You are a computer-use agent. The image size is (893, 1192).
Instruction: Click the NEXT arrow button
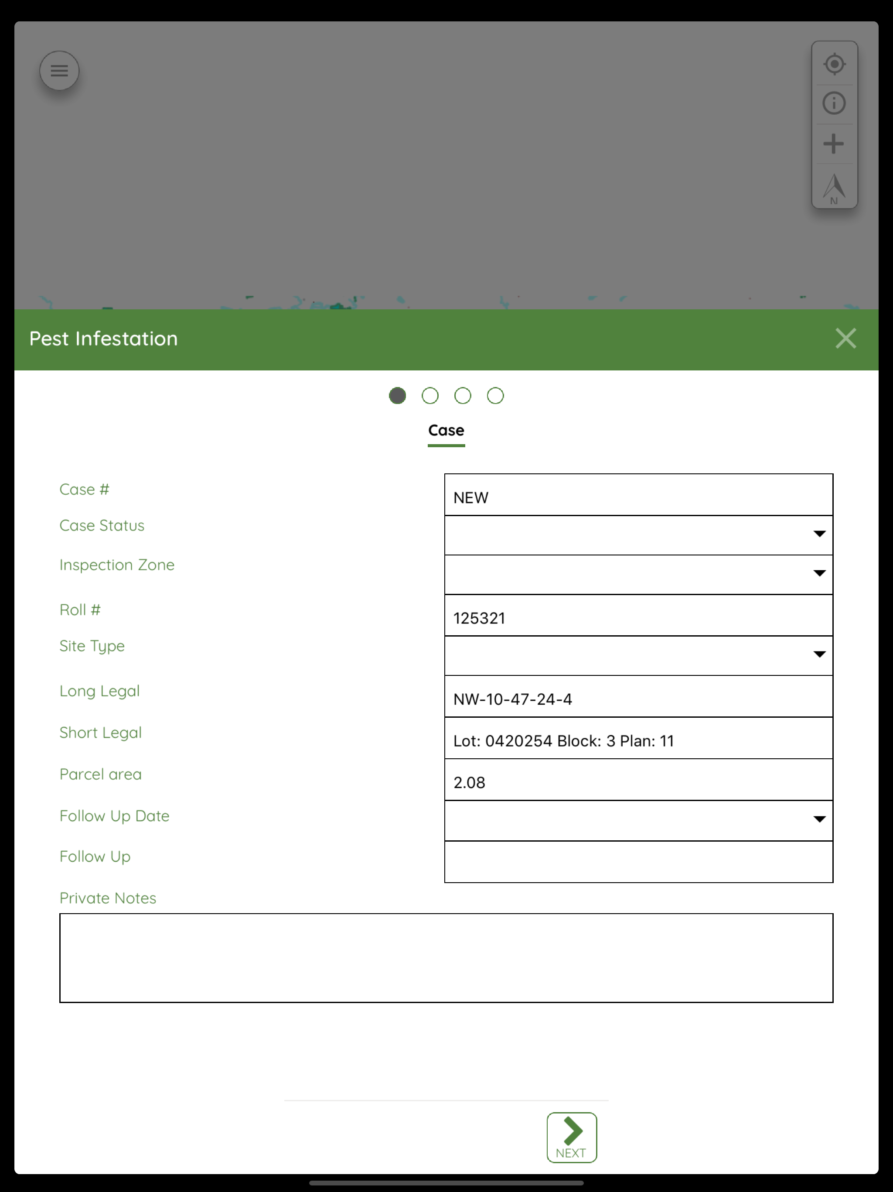[572, 1137]
